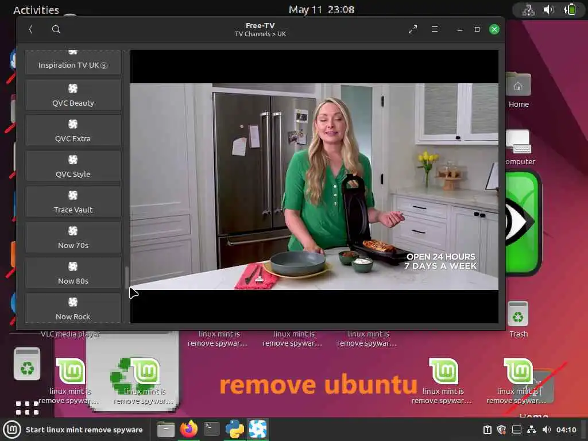
Task: Open the panel clock showing 04:10
Action: (566, 430)
